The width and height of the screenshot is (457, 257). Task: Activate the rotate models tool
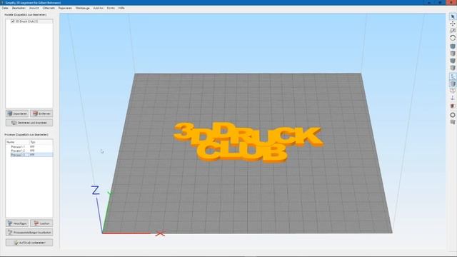coord(453,38)
